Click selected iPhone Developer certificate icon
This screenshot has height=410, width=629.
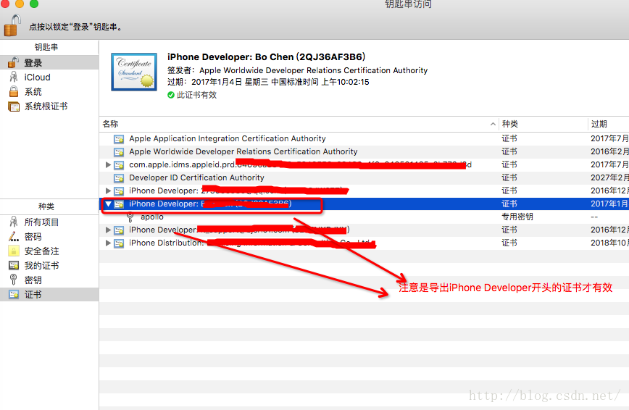(119, 204)
